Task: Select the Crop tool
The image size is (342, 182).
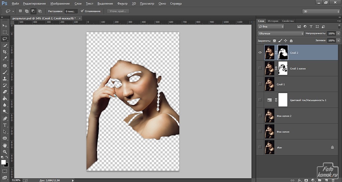Action: [5, 52]
